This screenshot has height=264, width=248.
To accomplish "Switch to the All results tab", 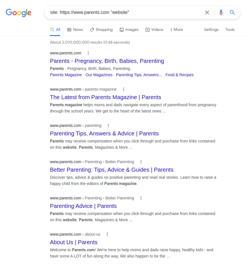I will tap(55, 29).
